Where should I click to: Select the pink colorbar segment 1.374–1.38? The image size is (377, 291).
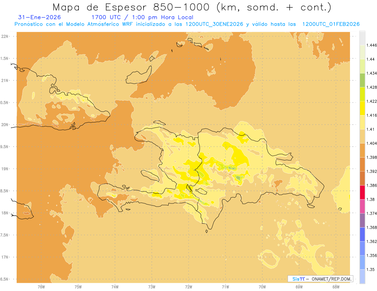[362, 206]
